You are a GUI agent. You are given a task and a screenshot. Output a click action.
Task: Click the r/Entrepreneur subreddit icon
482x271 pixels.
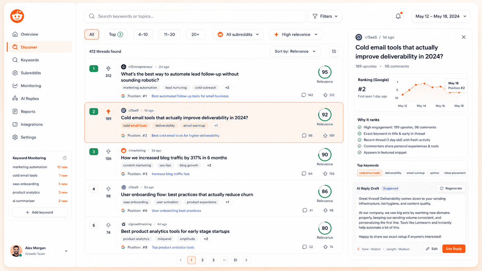(x=124, y=67)
